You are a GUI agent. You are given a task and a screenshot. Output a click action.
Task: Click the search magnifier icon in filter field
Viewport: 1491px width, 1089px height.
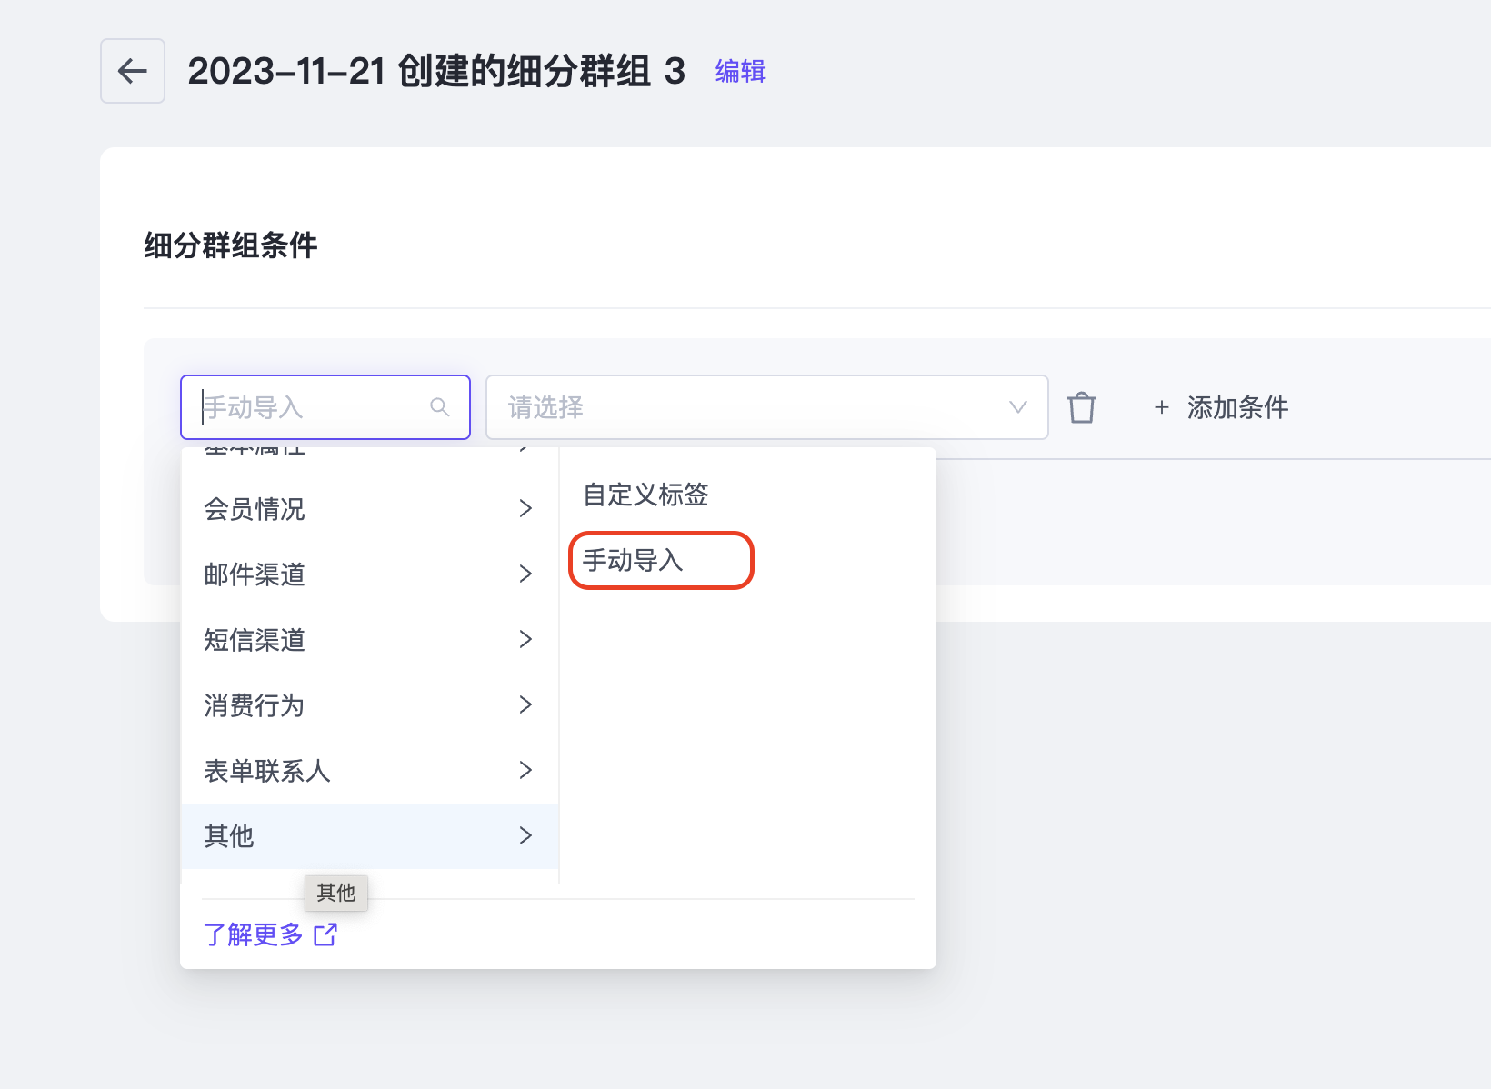tap(440, 407)
